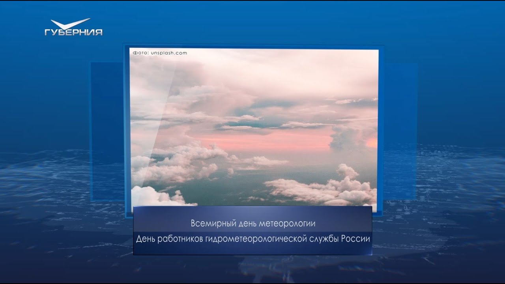Click the caption 'Всемирный день метеорологии'
The image size is (505, 284).
(x=253, y=224)
